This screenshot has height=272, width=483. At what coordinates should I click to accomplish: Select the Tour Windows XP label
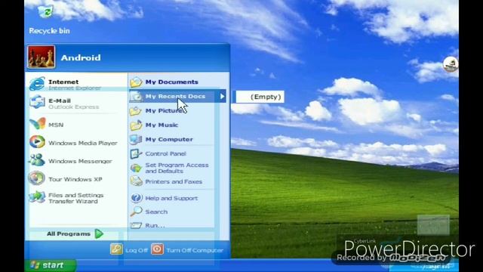[75, 179]
